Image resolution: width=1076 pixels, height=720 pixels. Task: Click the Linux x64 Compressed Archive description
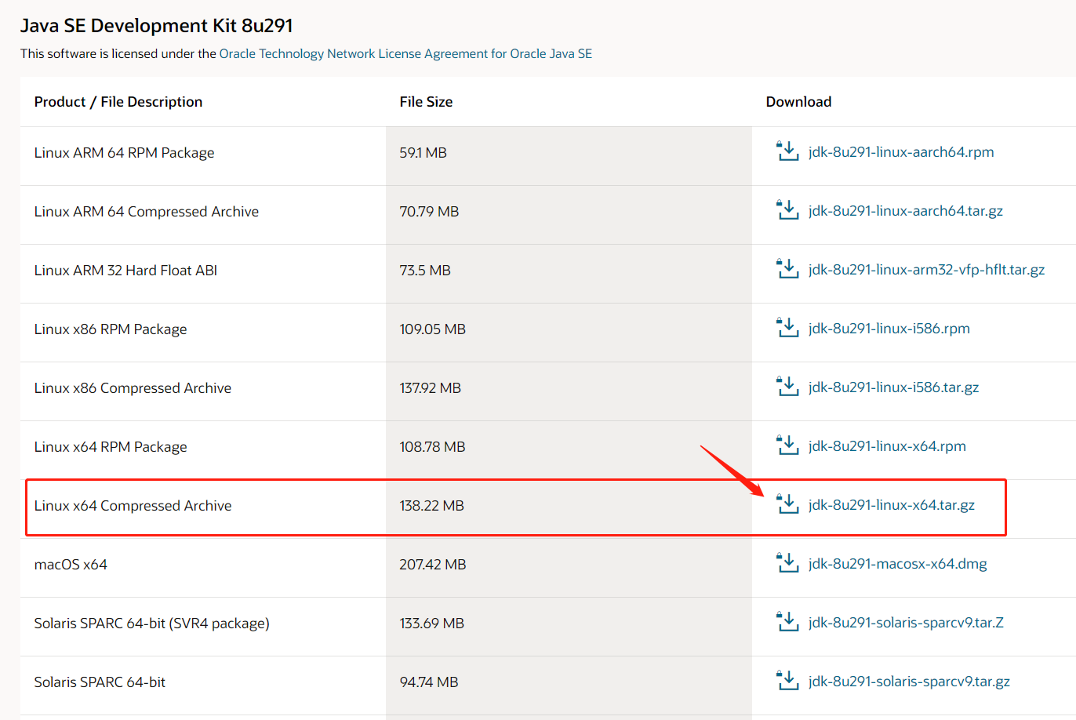[133, 506]
